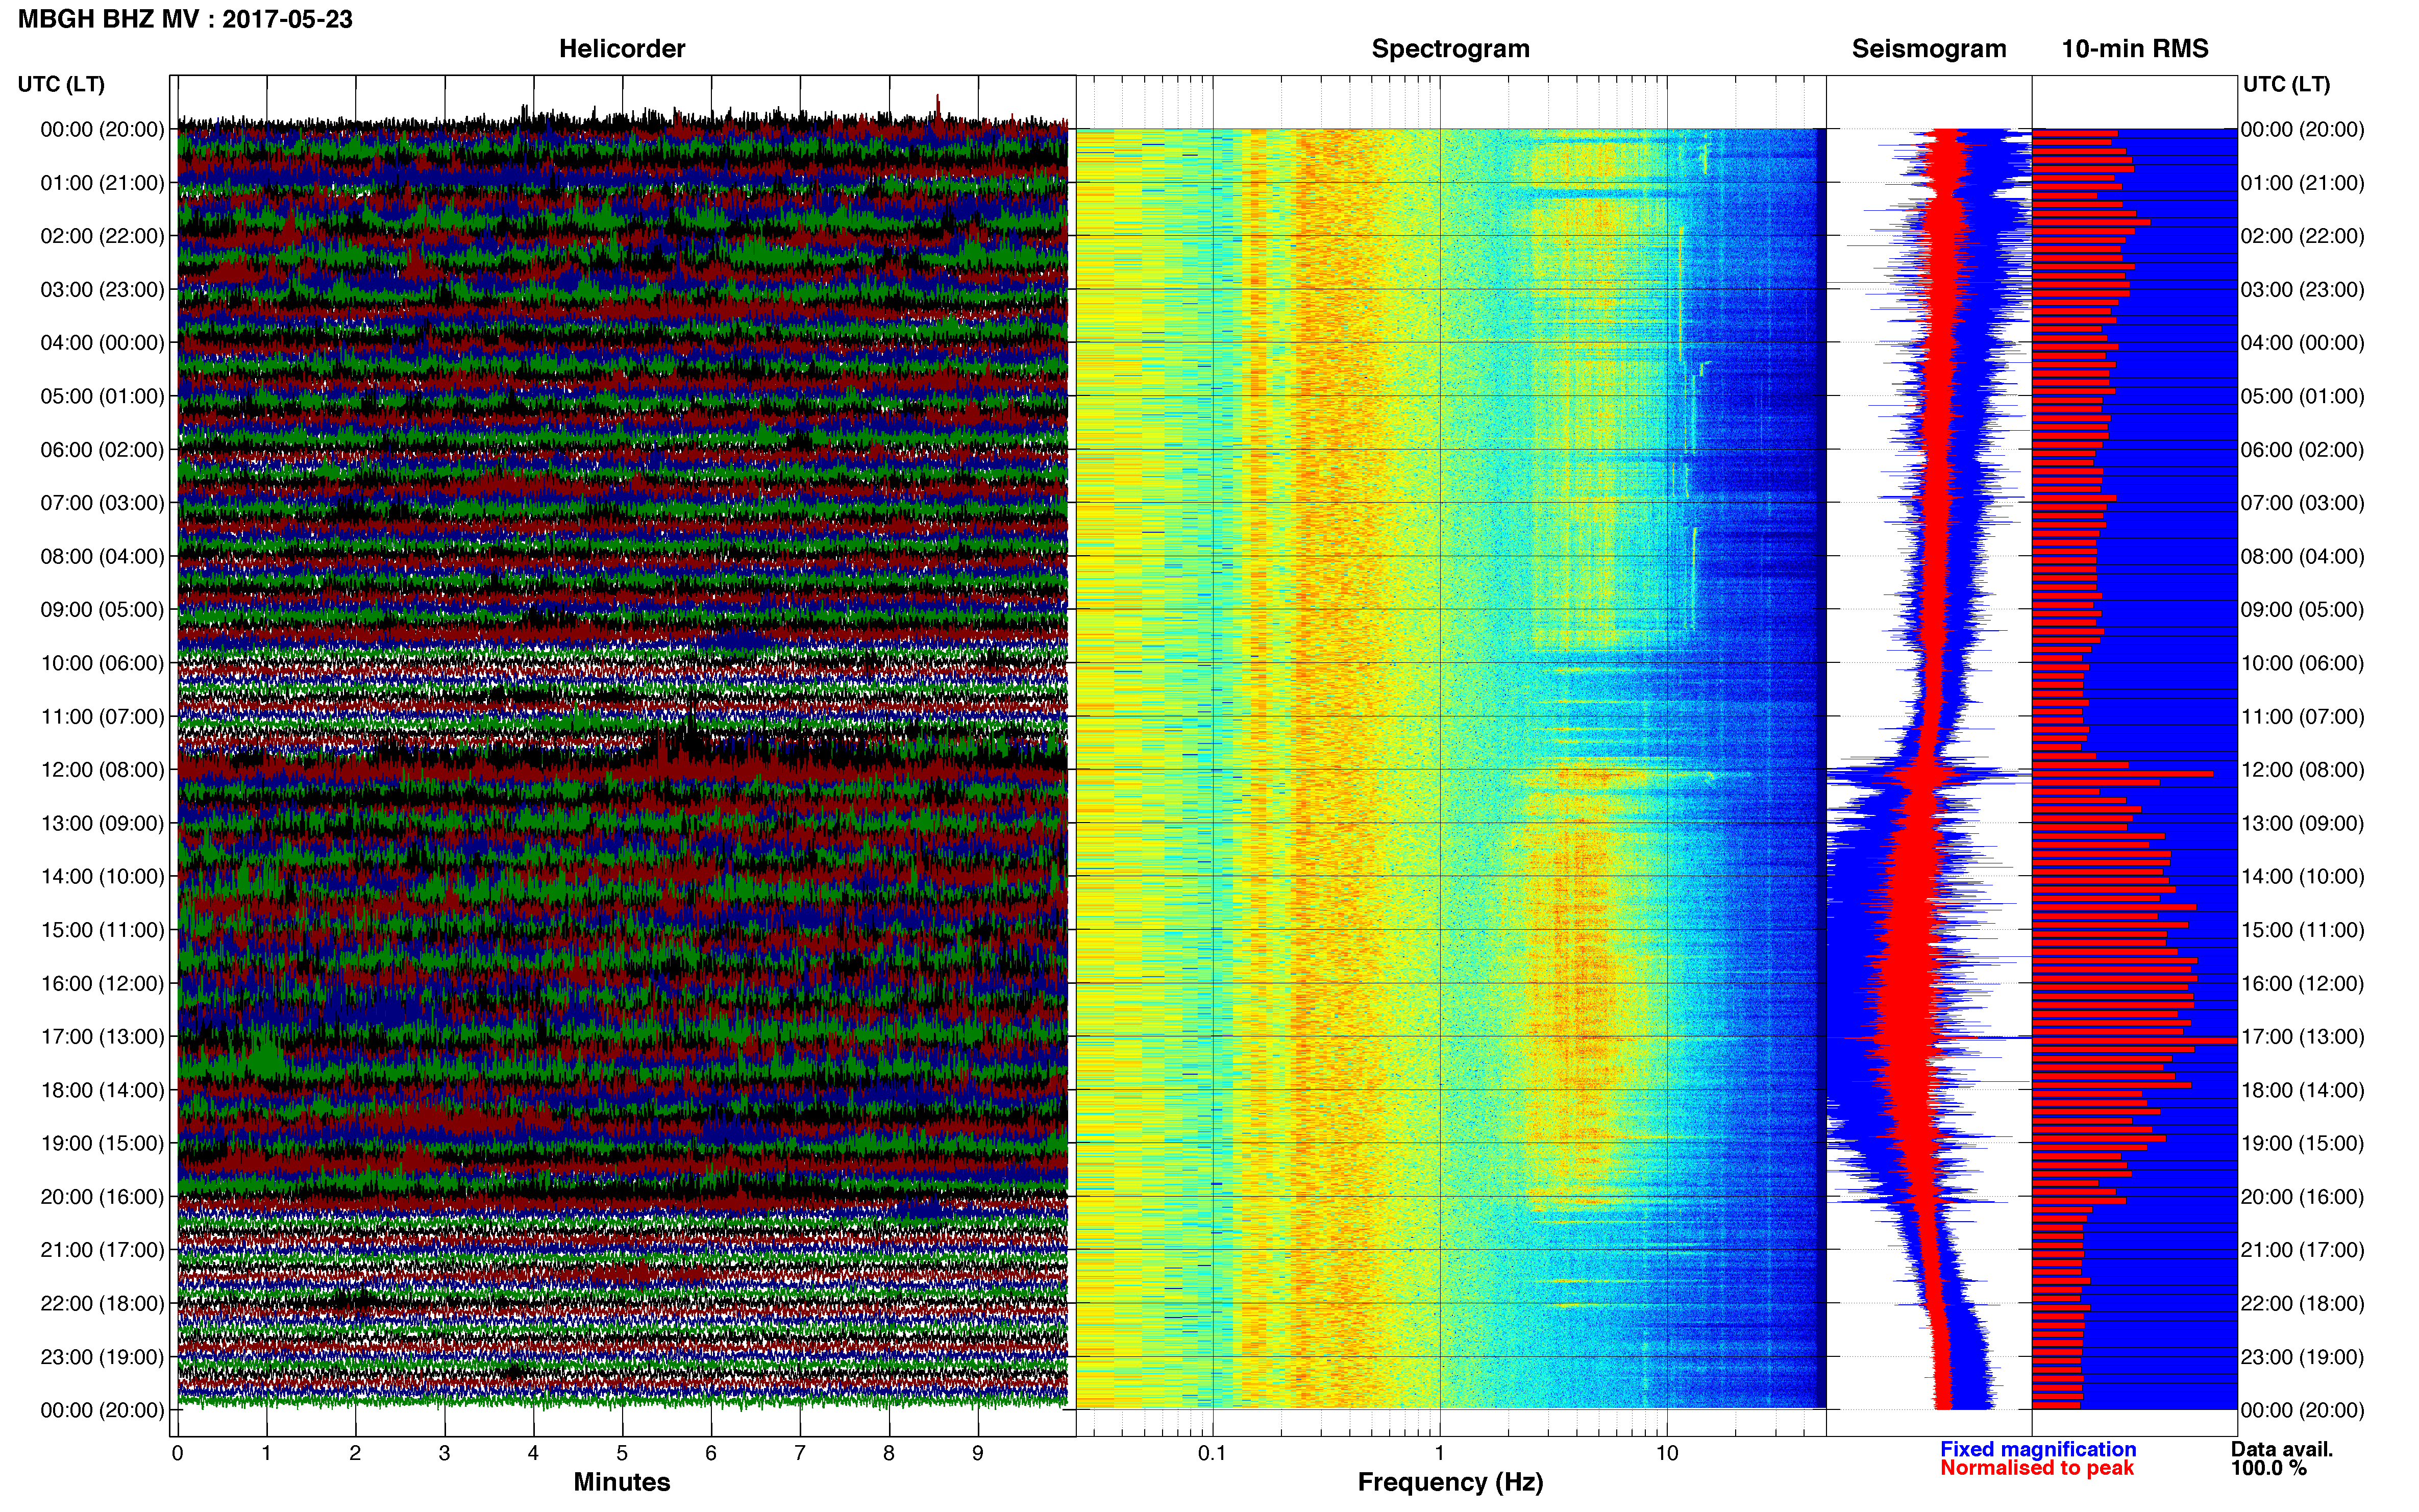Screen dimensions: 2419x1512
Task: Click the orange spectrogram burst at 12:00 UTC
Action: tap(1600, 776)
